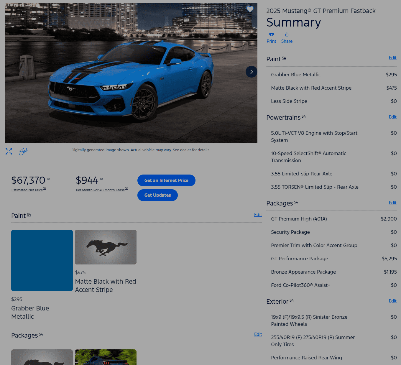This screenshot has width=401, height=365.
Task: Launch the 360 degree view
Action: (x=23, y=152)
